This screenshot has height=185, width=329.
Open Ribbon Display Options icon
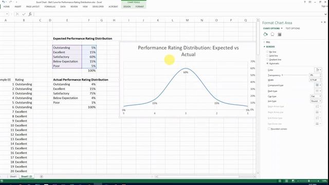tap(310, 2)
